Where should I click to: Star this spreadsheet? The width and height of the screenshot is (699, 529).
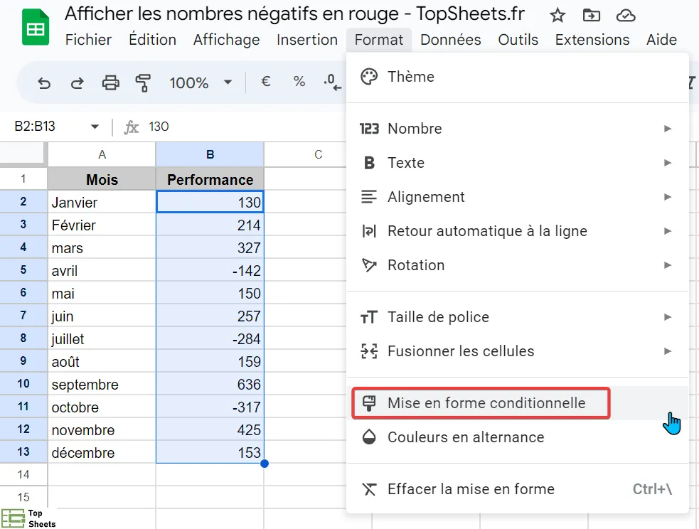tap(557, 16)
